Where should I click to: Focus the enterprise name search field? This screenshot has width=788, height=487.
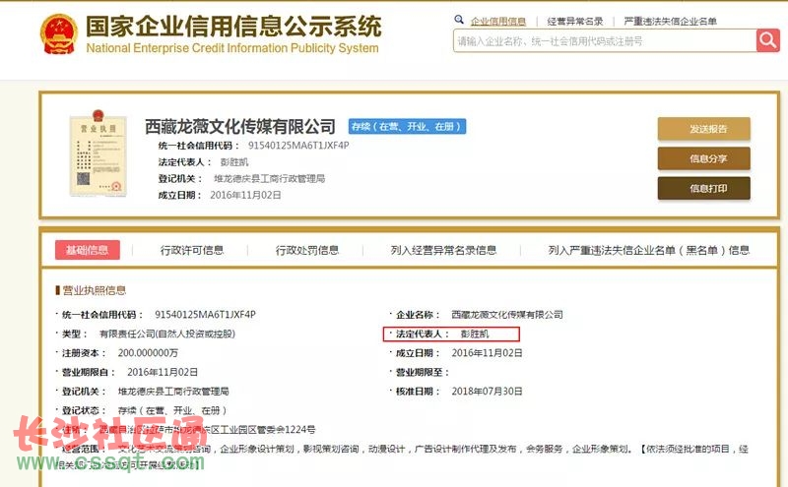point(605,40)
